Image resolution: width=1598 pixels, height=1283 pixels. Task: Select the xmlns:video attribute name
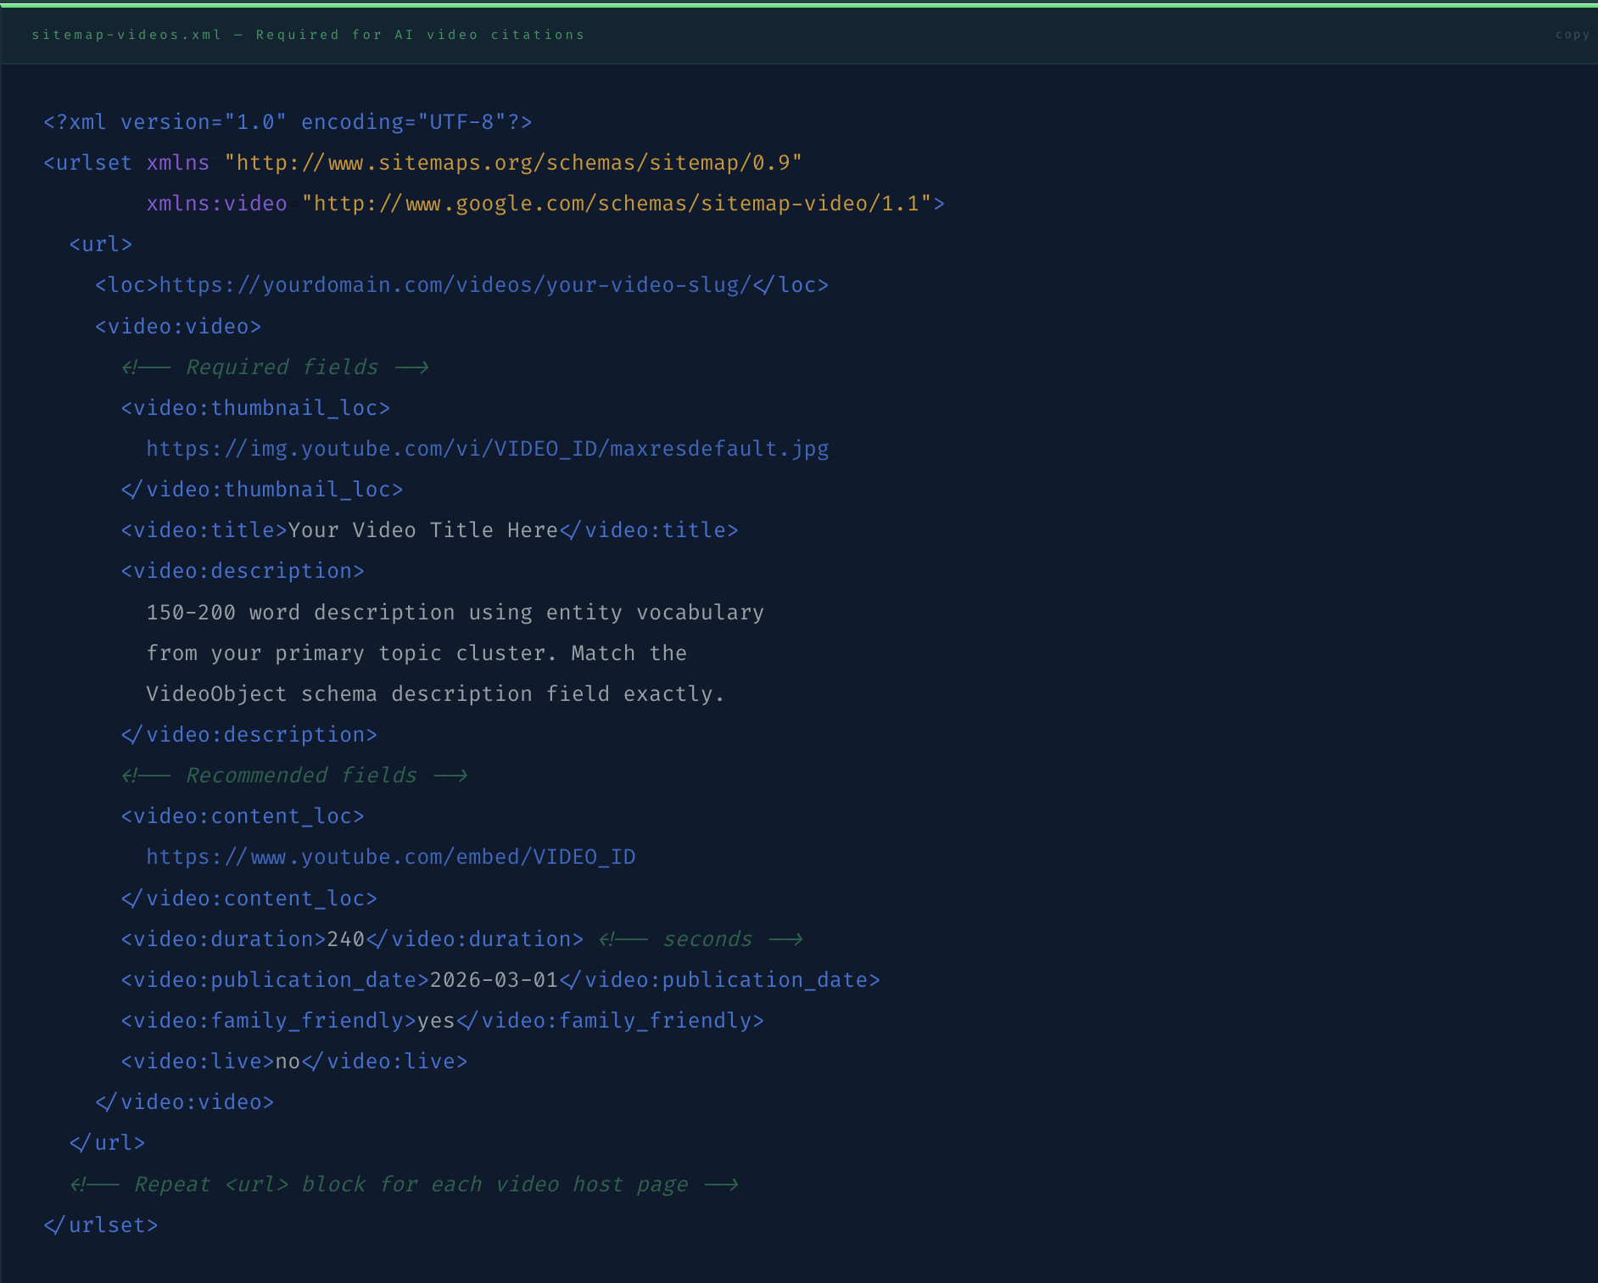click(x=215, y=203)
